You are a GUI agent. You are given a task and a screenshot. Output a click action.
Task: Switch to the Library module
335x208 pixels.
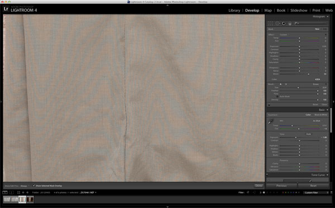click(x=234, y=10)
